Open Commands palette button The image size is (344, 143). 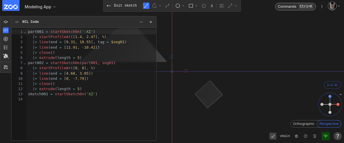[296, 6]
